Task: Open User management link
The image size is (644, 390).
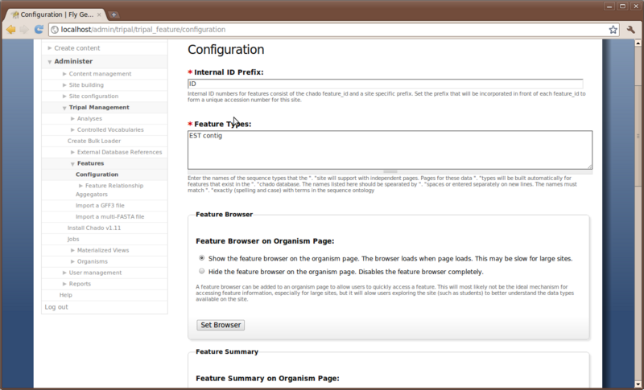Action: [95, 273]
